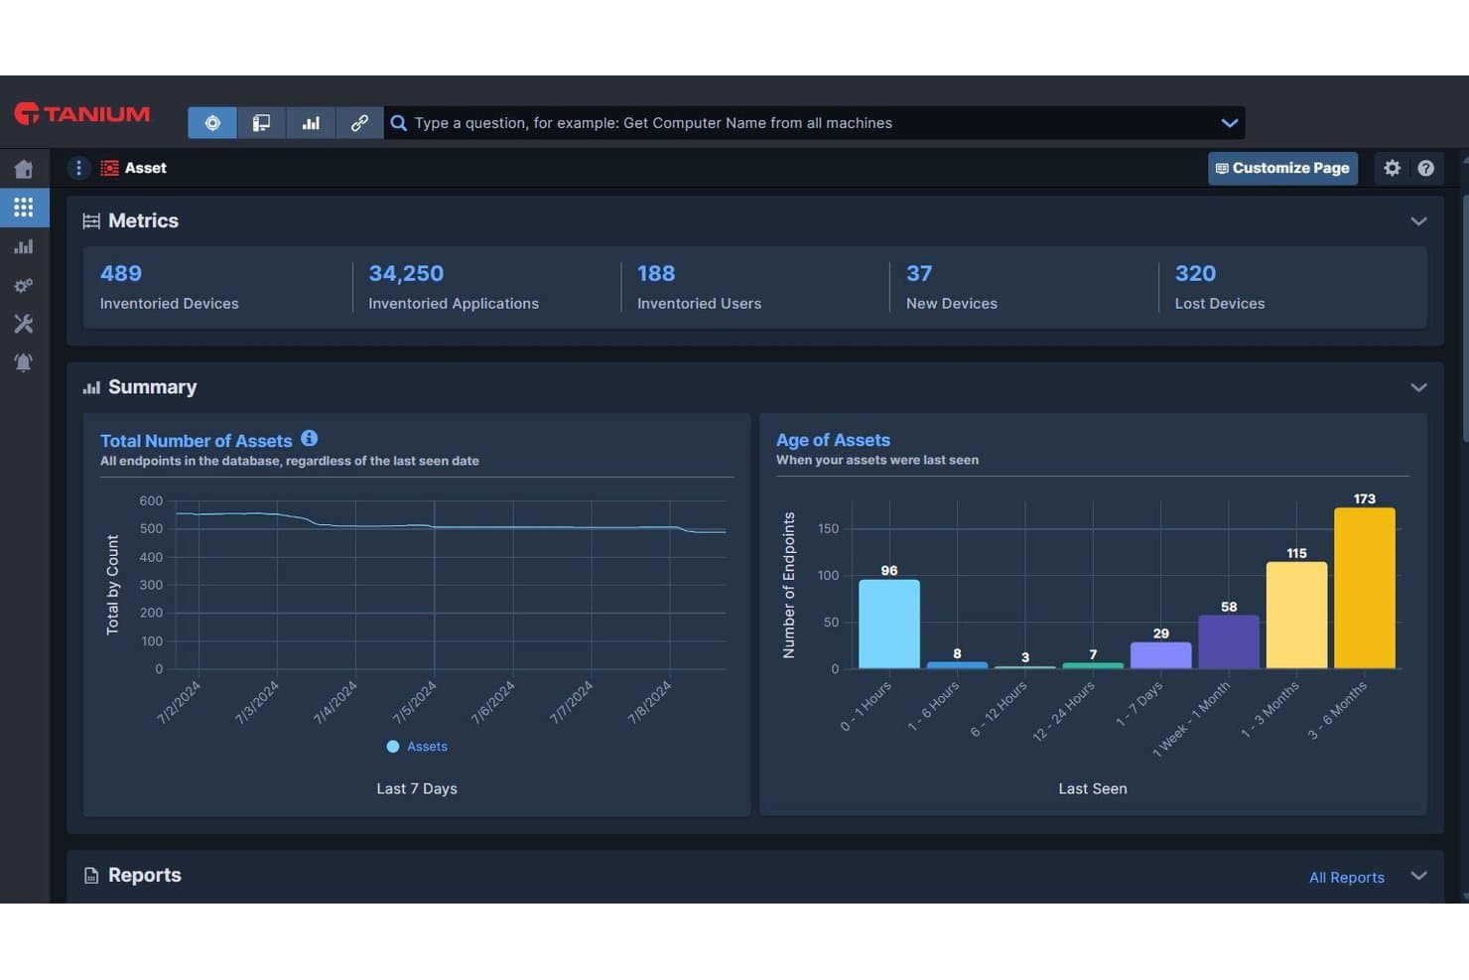Focus the question search input field
The height and width of the screenshot is (980, 1469).
[x=814, y=123]
